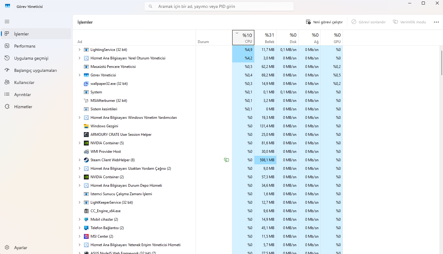Sort by the Disk column header
Screen dimensions: 443x254
[287, 38]
